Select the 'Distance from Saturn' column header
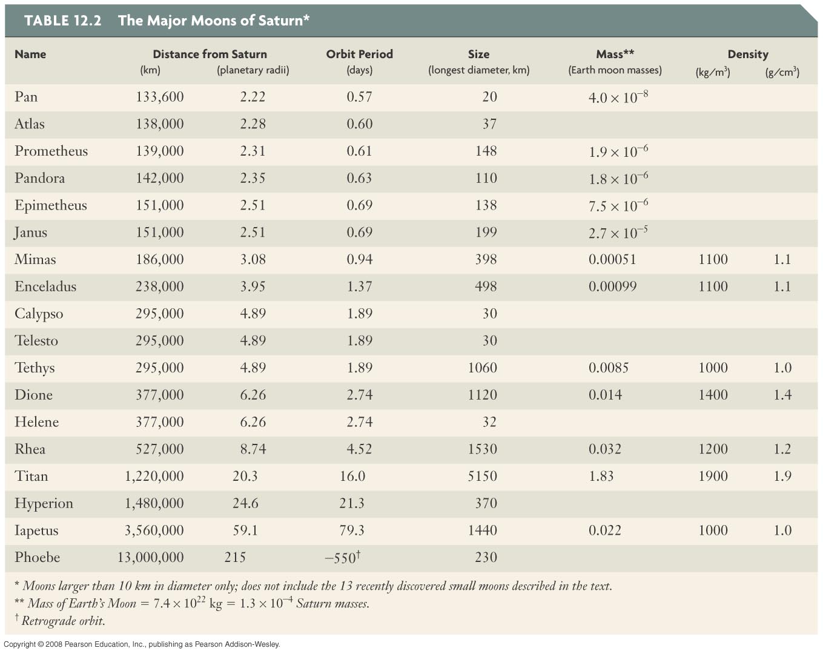This screenshot has width=823, height=654. (210, 54)
